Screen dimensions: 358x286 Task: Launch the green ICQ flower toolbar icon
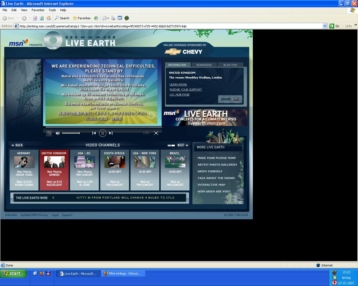[x=127, y=18]
